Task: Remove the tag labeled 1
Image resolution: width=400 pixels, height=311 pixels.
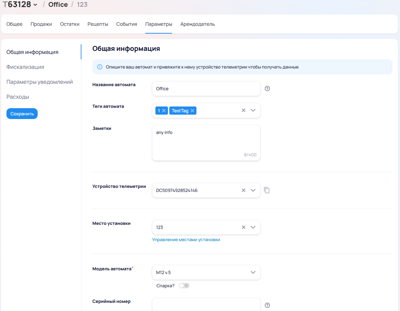Action: [164, 111]
